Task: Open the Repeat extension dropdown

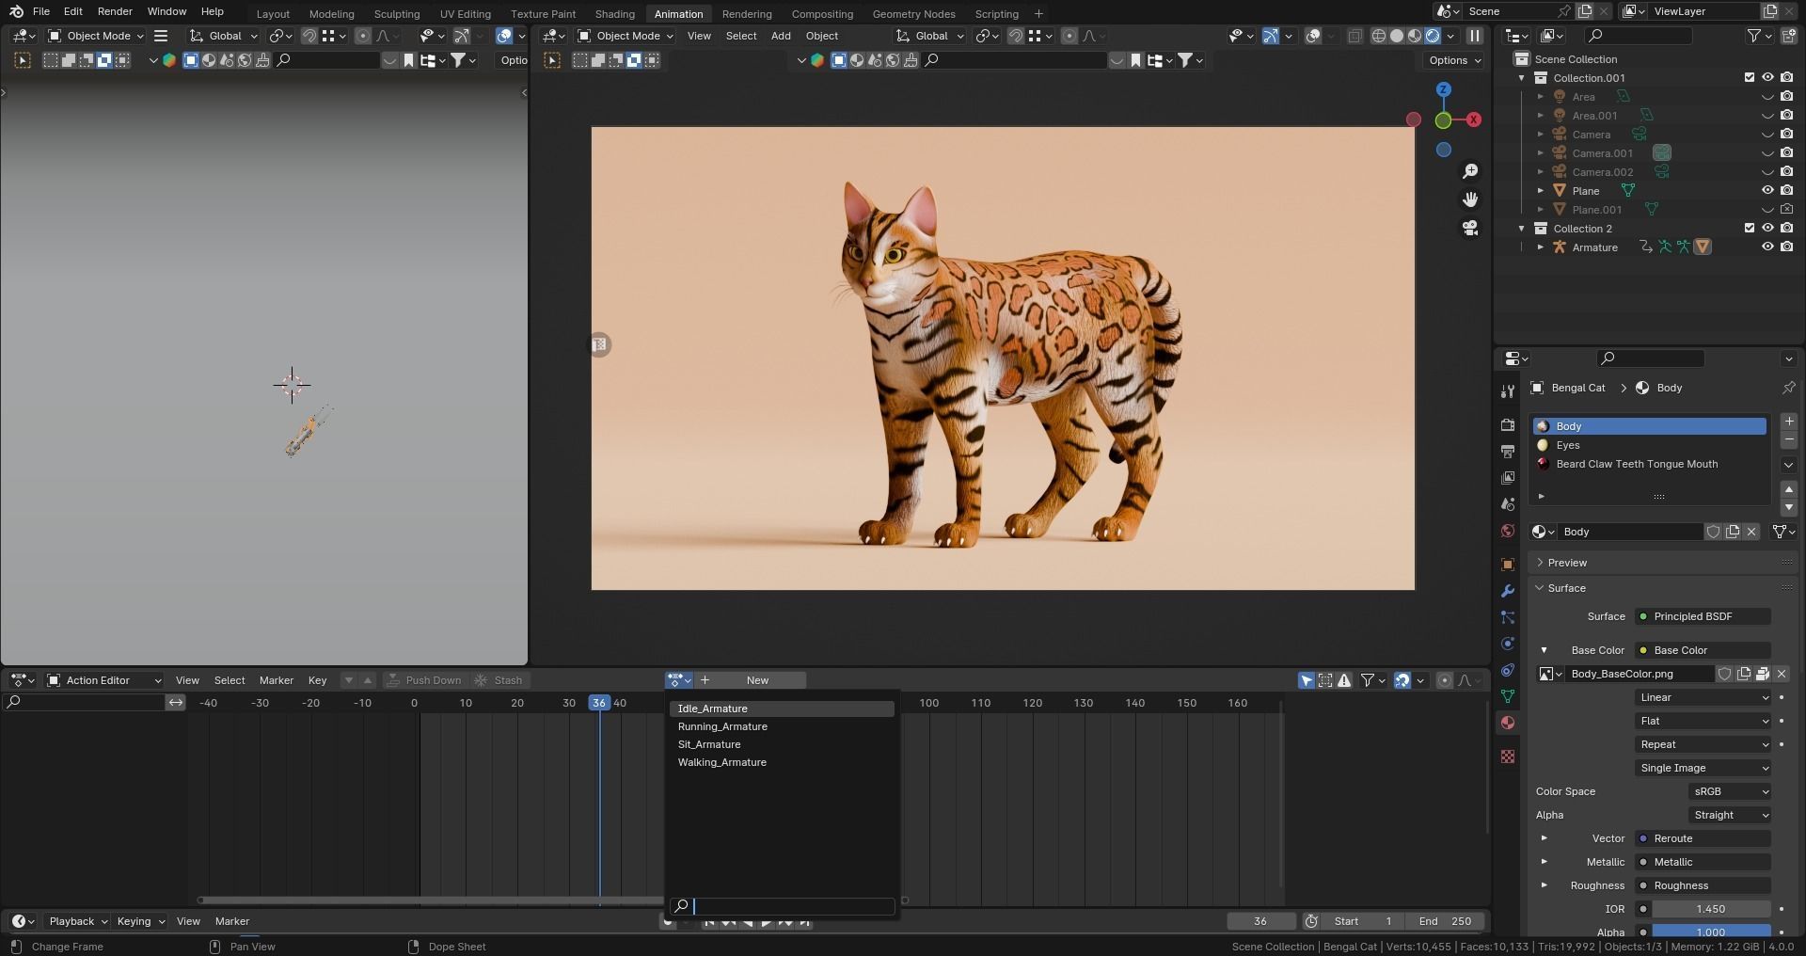Action: tap(1703, 744)
